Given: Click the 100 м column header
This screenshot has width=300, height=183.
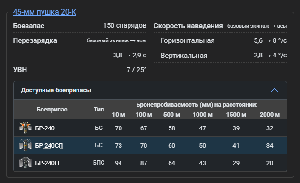Looking at the screenshot, I should click(x=144, y=115).
